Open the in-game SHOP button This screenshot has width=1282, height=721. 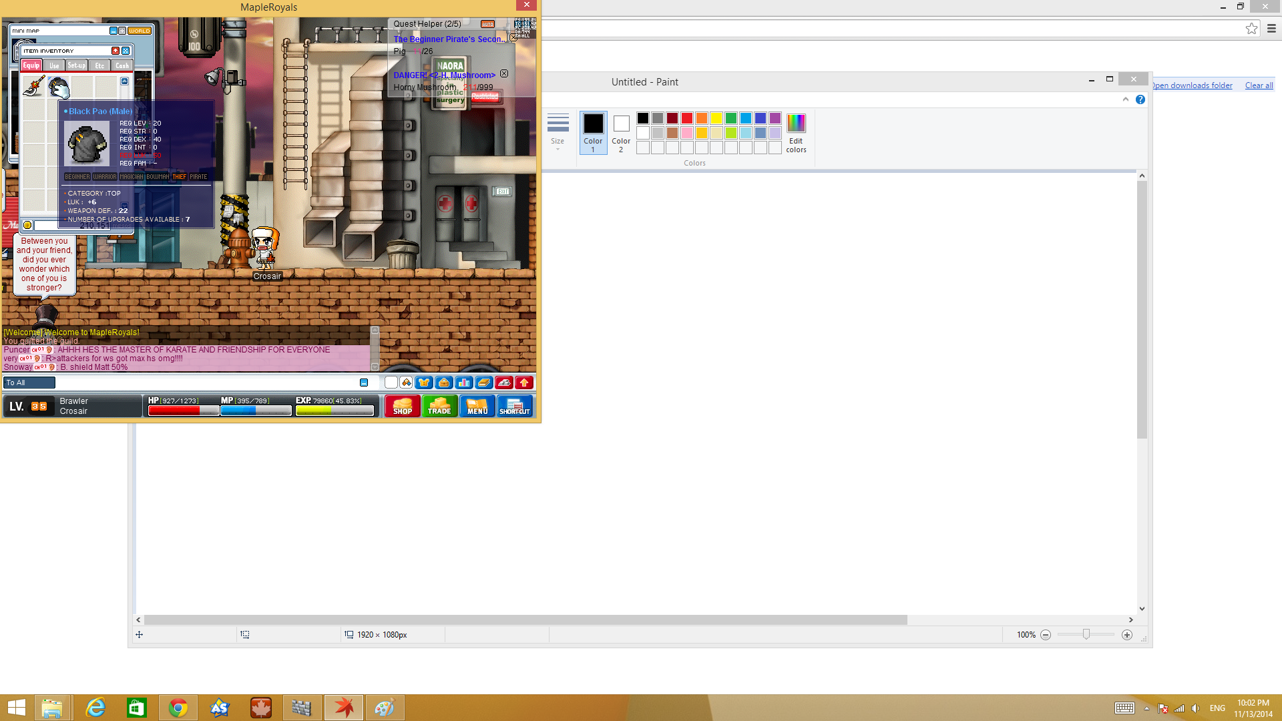pos(402,406)
